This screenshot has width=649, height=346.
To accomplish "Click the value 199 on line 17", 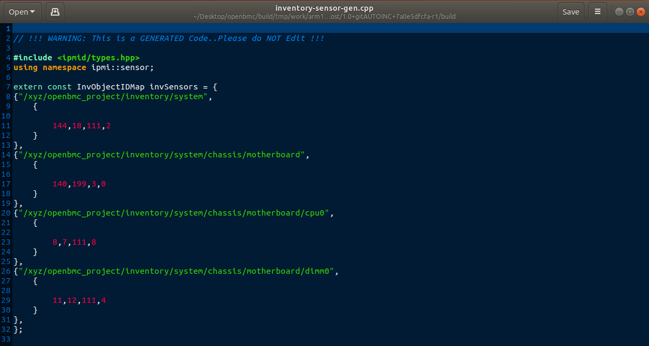I will coord(79,184).
